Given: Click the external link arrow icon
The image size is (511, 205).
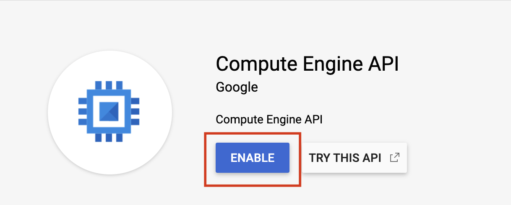Looking at the screenshot, I should point(394,158).
